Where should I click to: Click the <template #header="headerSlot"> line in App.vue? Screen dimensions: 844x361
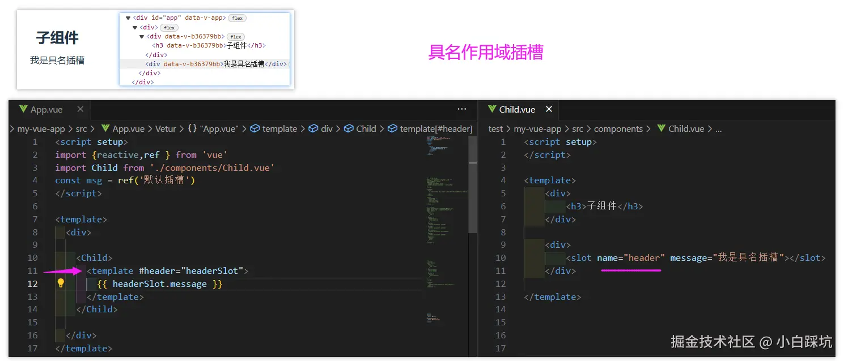pos(168,270)
